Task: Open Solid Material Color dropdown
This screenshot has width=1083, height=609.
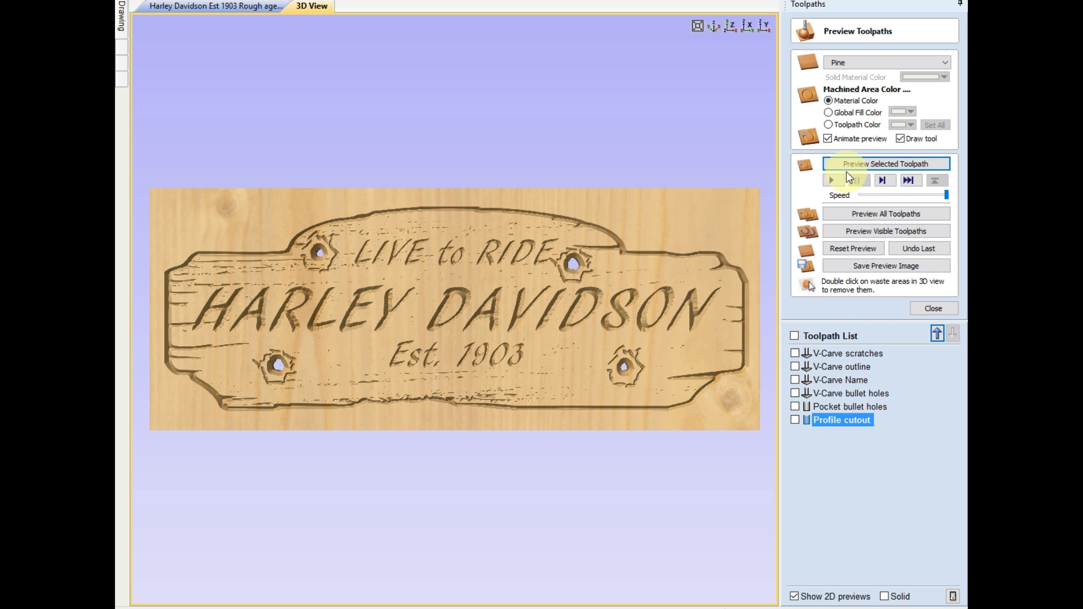Action: tap(925, 77)
